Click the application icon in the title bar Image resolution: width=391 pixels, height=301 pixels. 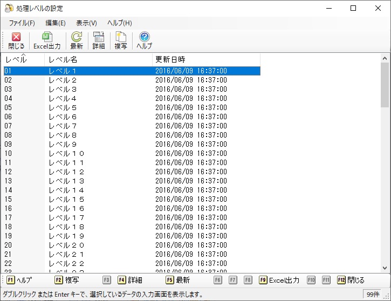[9, 8]
